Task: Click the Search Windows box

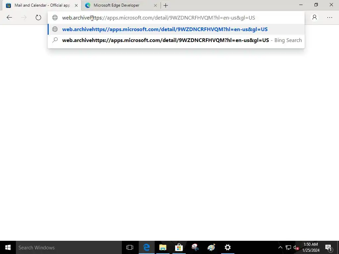Action: point(69,247)
